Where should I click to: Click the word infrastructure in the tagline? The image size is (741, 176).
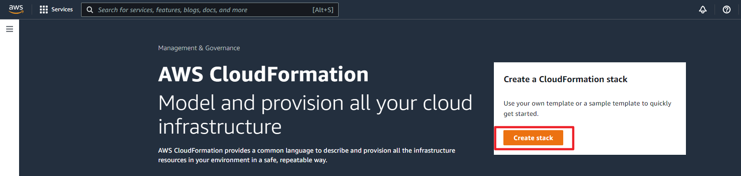(x=220, y=127)
